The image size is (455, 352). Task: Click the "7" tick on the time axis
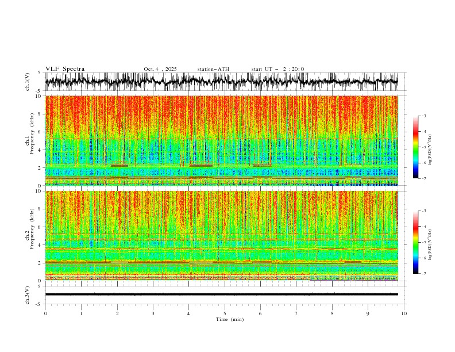point(296,313)
